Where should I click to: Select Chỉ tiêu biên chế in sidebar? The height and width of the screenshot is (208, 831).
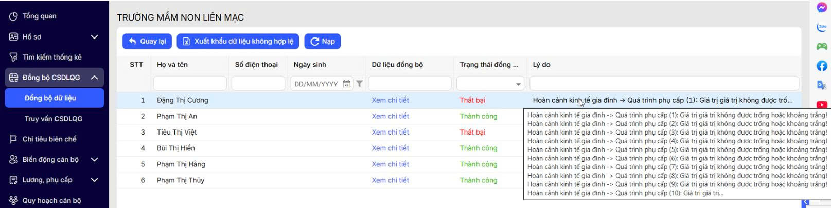tap(49, 139)
